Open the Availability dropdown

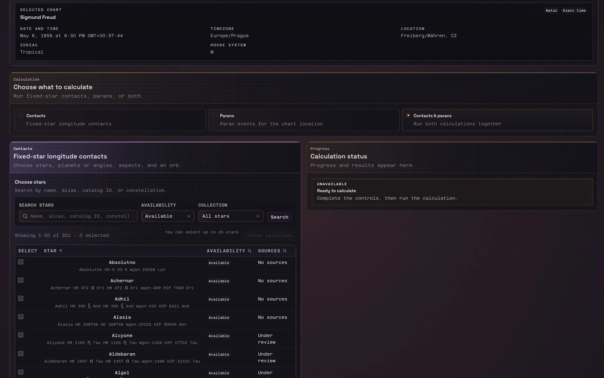pyautogui.click(x=168, y=216)
